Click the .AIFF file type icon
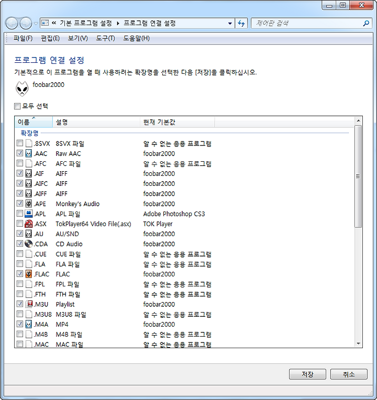This screenshot has width=377, height=400. tap(29, 194)
